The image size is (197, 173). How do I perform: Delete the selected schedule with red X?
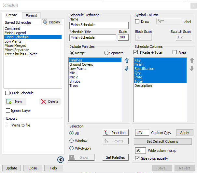click(50, 101)
